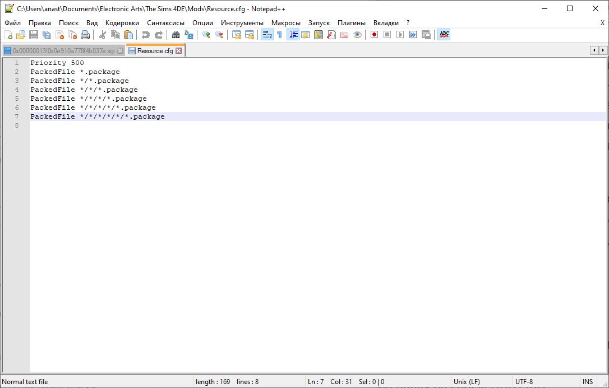609x388 pixels.
Task: Open a file using the folder icon
Action: [x=21, y=35]
